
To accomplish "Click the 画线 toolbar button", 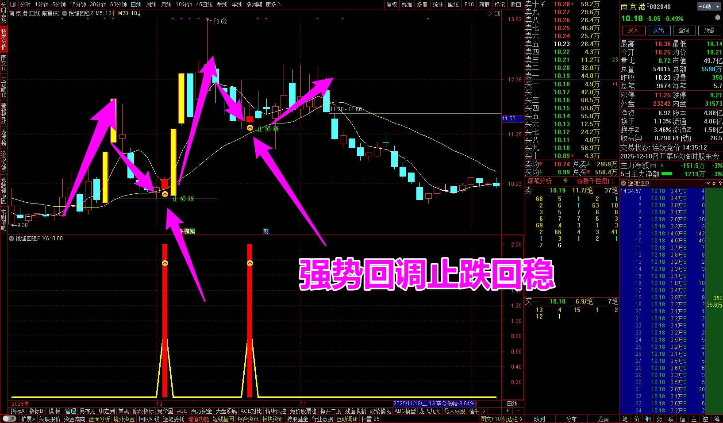I will (x=454, y=4).
